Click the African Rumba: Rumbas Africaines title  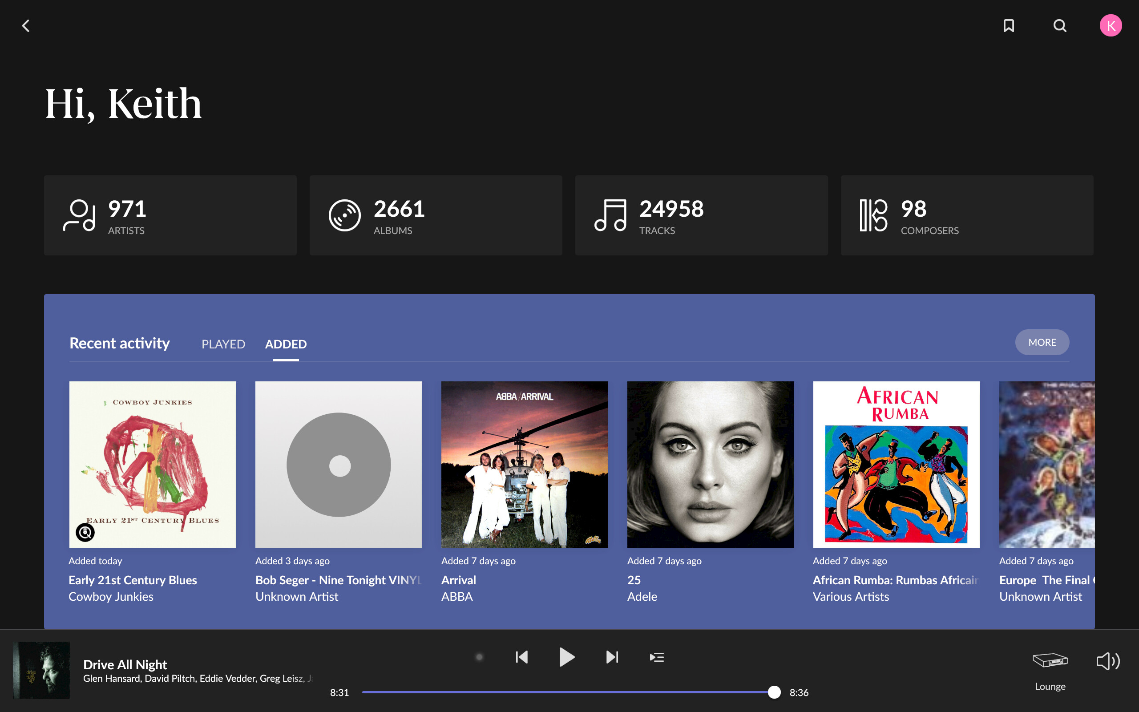[896, 580]
